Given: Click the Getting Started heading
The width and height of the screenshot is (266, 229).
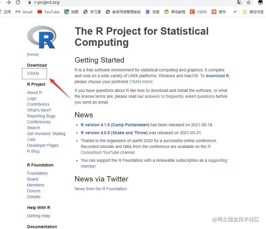Looking at the screenshot, I should coord(100,60).
